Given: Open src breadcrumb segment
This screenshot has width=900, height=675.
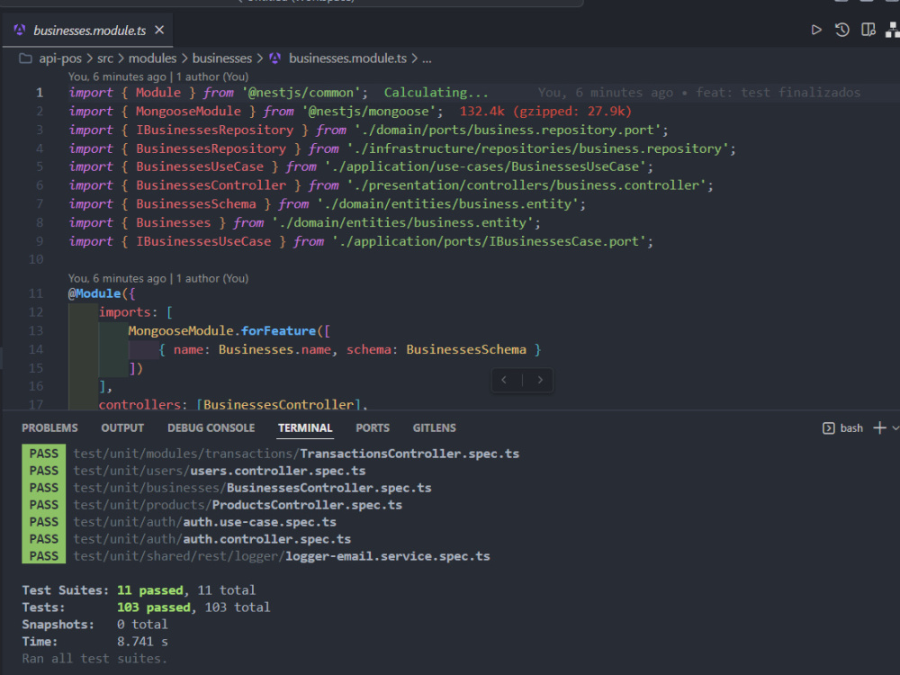Looking at the screenshot, I should click(105, 58).
